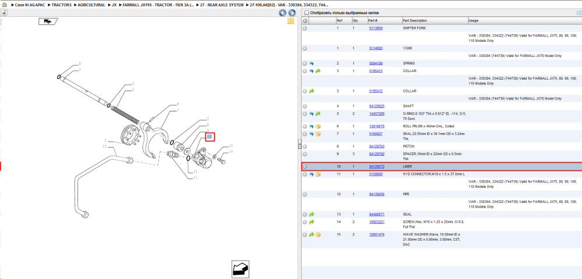Click the grey plus icon in table header
The height and width of the screenshot is (279, 582).
click(x=305, y=21)
